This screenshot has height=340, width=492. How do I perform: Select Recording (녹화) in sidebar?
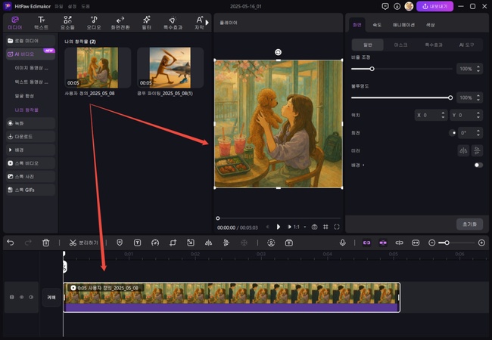click(30, 123)
